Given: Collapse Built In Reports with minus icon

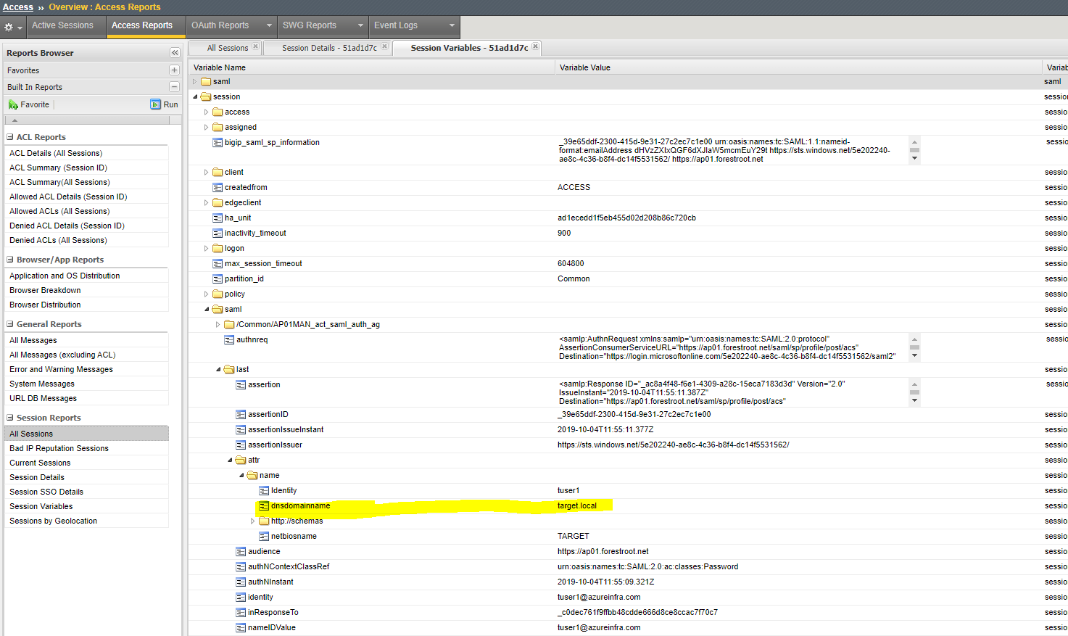Looking at the screenshot, I should pyautogui.click(x=174, y=87).
